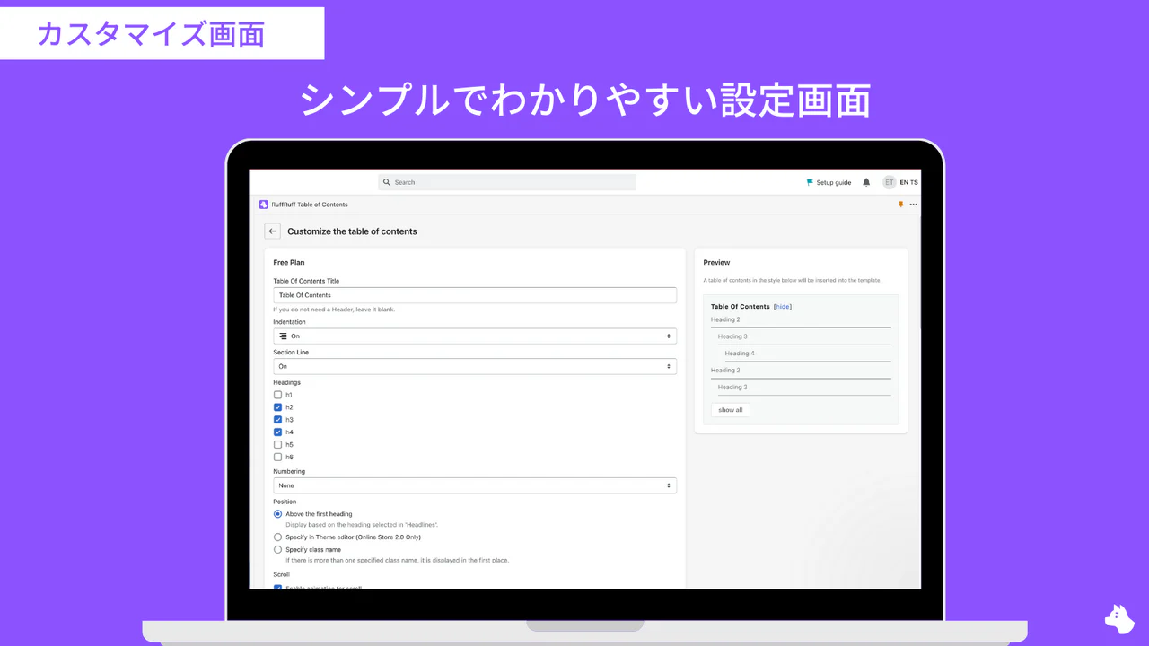This screenshot has height=646, width=1149.
Task: Uncheck the h2 heading checkbox
Action: coord(278,407)
